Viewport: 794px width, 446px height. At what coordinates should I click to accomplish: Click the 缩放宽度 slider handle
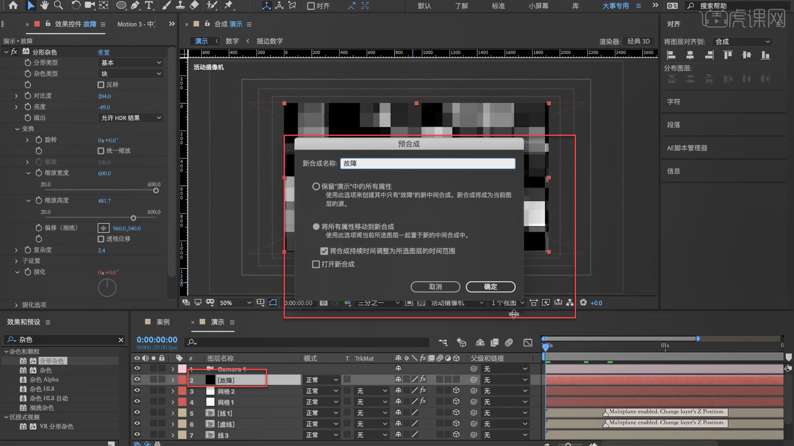coord(156,191)
